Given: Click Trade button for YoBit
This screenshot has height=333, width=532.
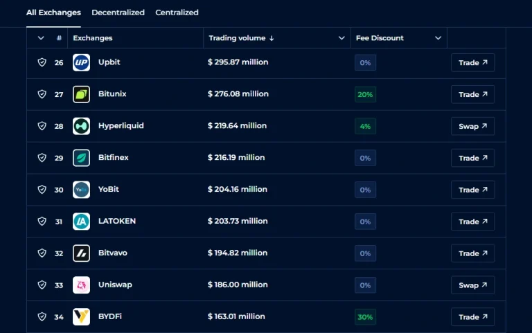Looking at the screenshot, I should pyautogui.click(x=472, y=190).
